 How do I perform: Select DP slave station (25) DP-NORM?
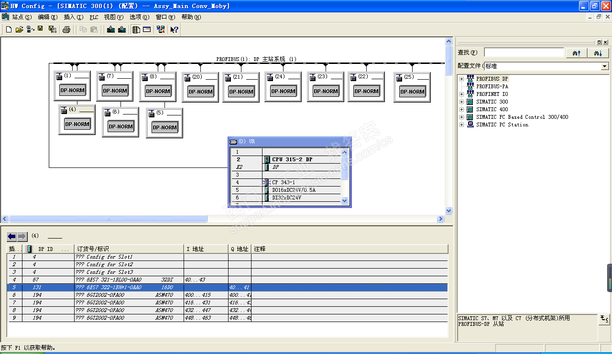[x=412, y=87]
